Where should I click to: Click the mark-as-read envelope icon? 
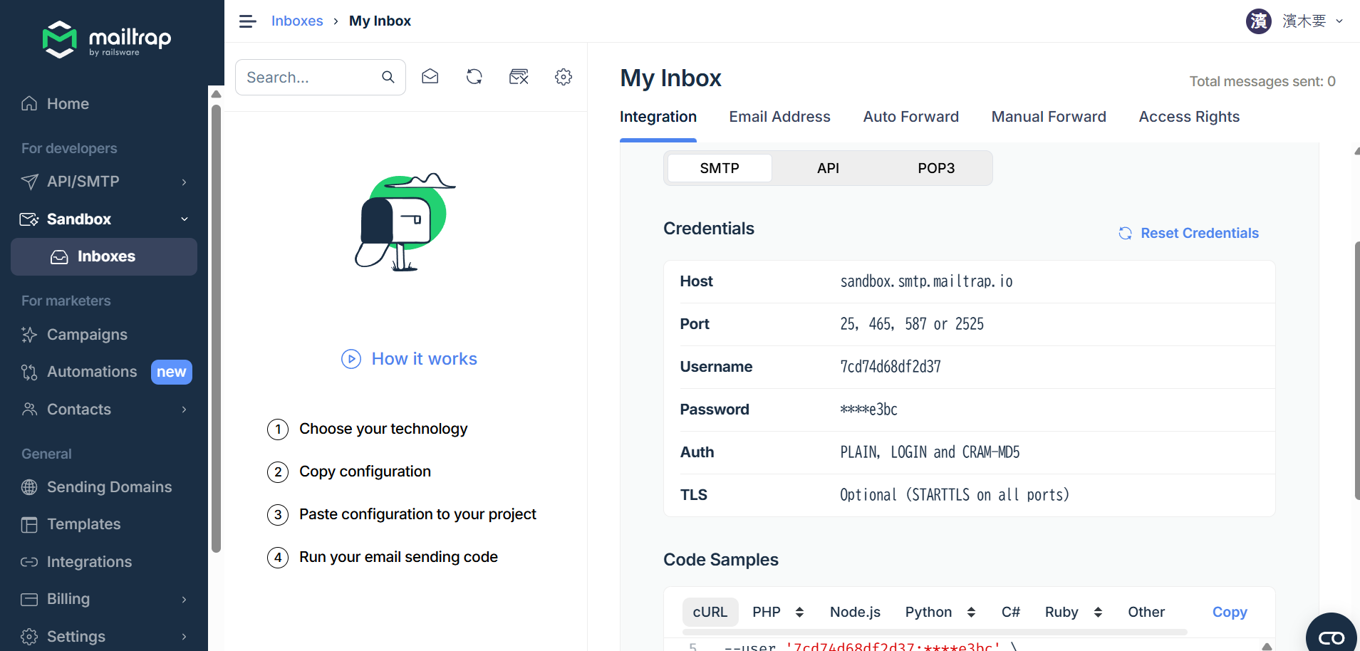tap(430, 77)
